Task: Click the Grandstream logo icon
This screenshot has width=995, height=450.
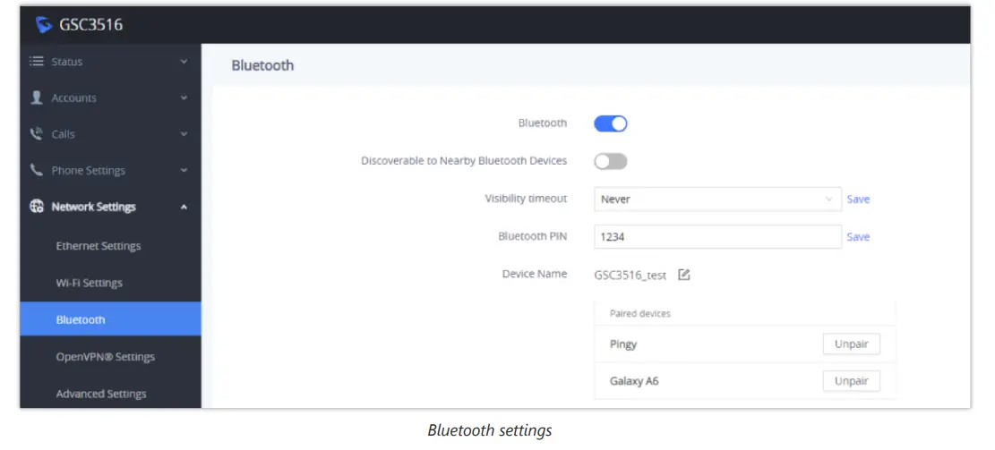Action: coord(44,25)
